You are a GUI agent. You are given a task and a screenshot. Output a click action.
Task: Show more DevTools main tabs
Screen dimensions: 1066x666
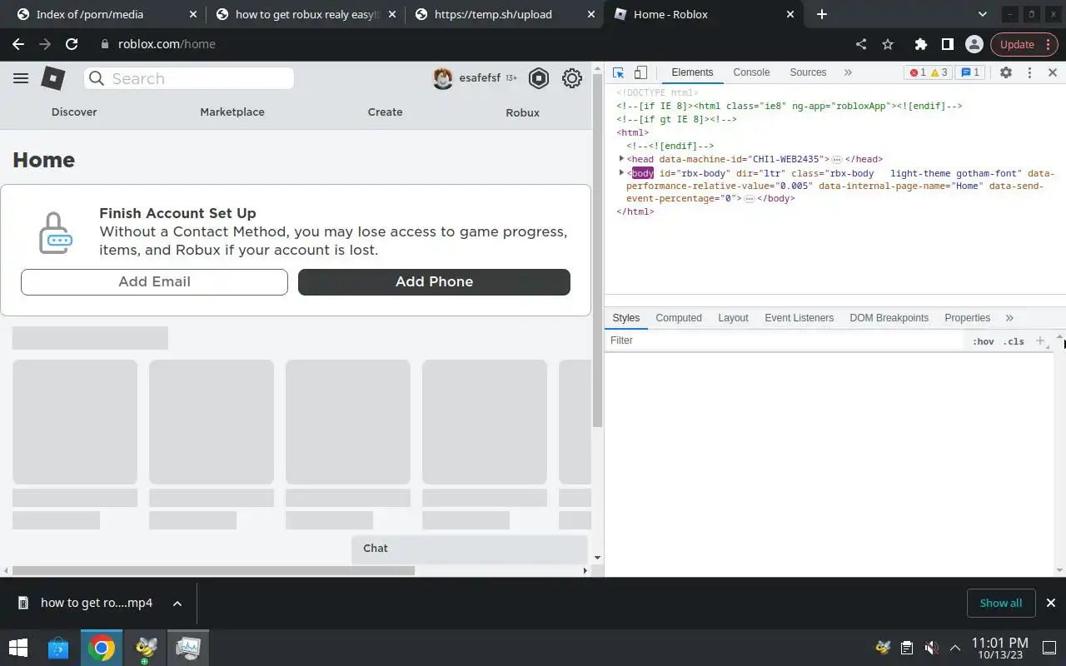[x=848, y=72]
